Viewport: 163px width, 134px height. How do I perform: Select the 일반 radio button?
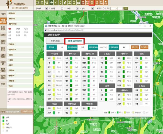click(x=98, y=8)
